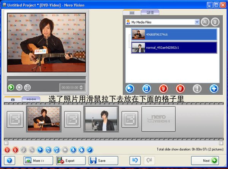Click the round Al button beside My Media Files
The height and width of the screenshot is (169, 228).
[205, 22]
